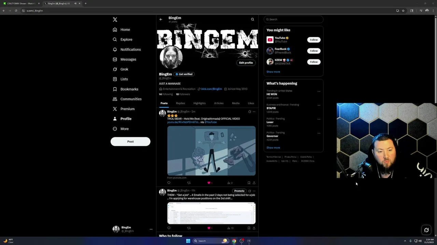The height and width of the screenshot is (245, 437).
Task: Open account switcher dots near BingEm
Action: point(151,229)
